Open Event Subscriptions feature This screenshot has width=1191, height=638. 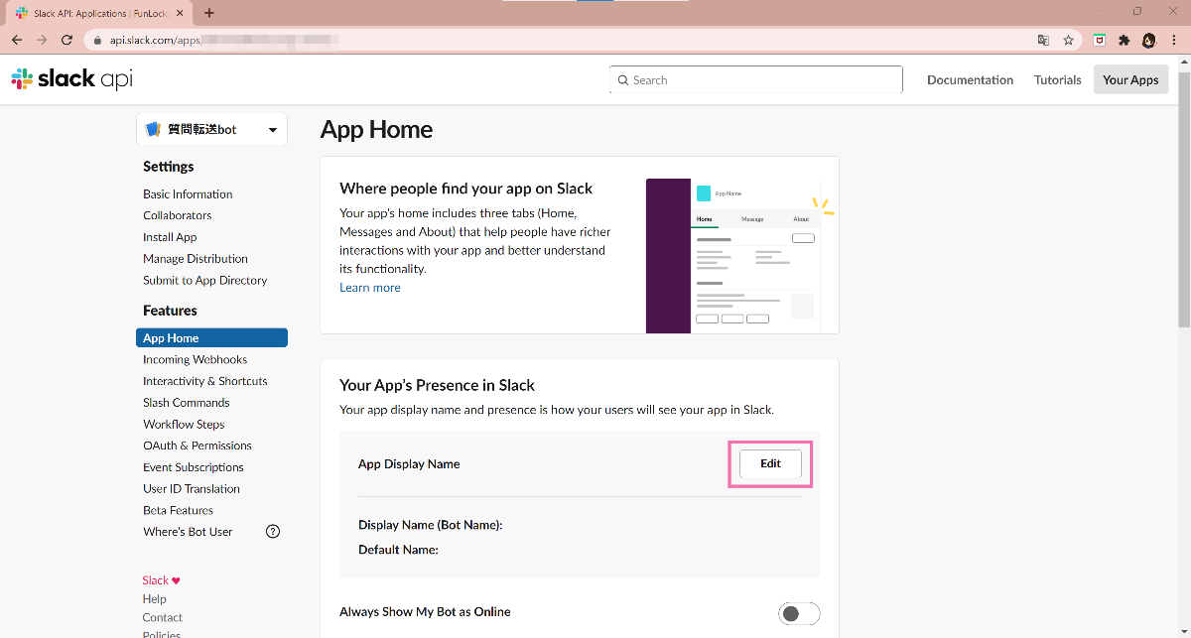(x=193, y=467)
